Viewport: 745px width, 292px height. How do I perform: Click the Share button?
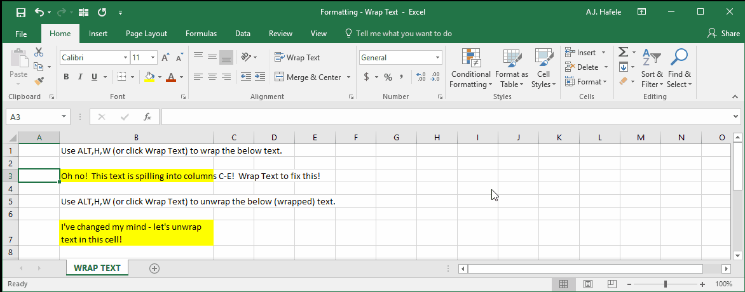coord(723,33)
